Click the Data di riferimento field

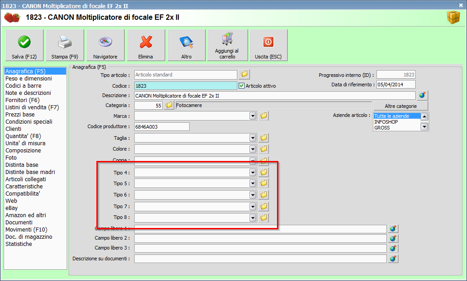tap(396, 85)
